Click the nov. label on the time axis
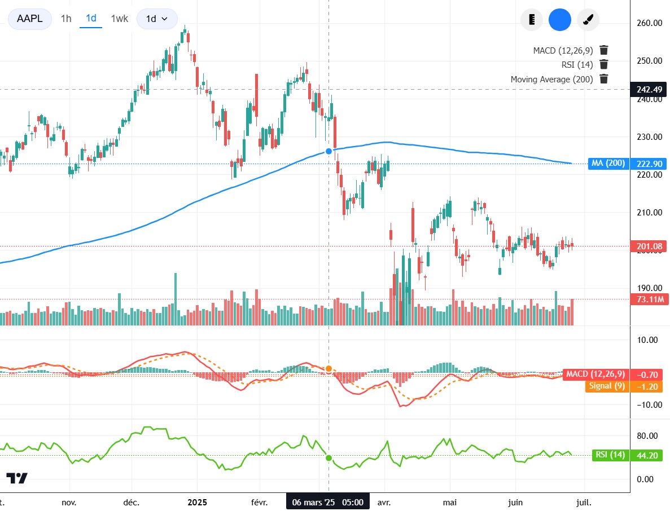Image resolution: width=670 pixels, height=511 pixels. pyautogui.click(x=69, y=503)
